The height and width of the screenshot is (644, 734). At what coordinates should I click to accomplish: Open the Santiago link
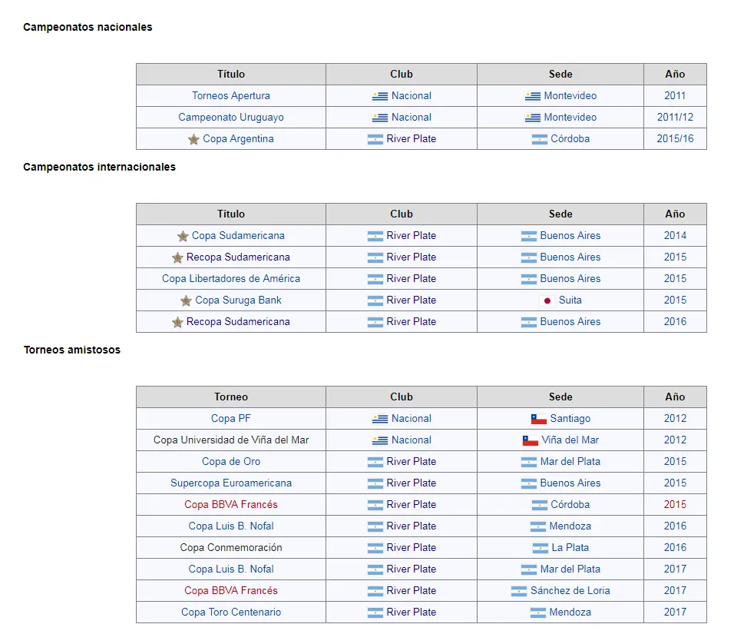tap(570, 418)
